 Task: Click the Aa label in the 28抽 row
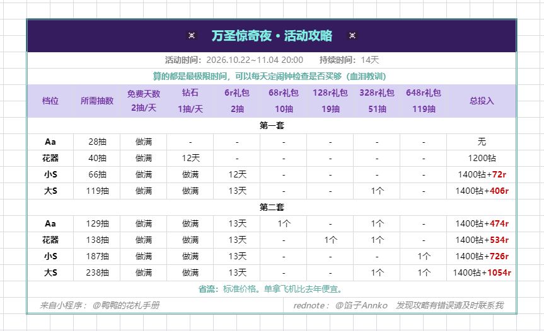50,142
